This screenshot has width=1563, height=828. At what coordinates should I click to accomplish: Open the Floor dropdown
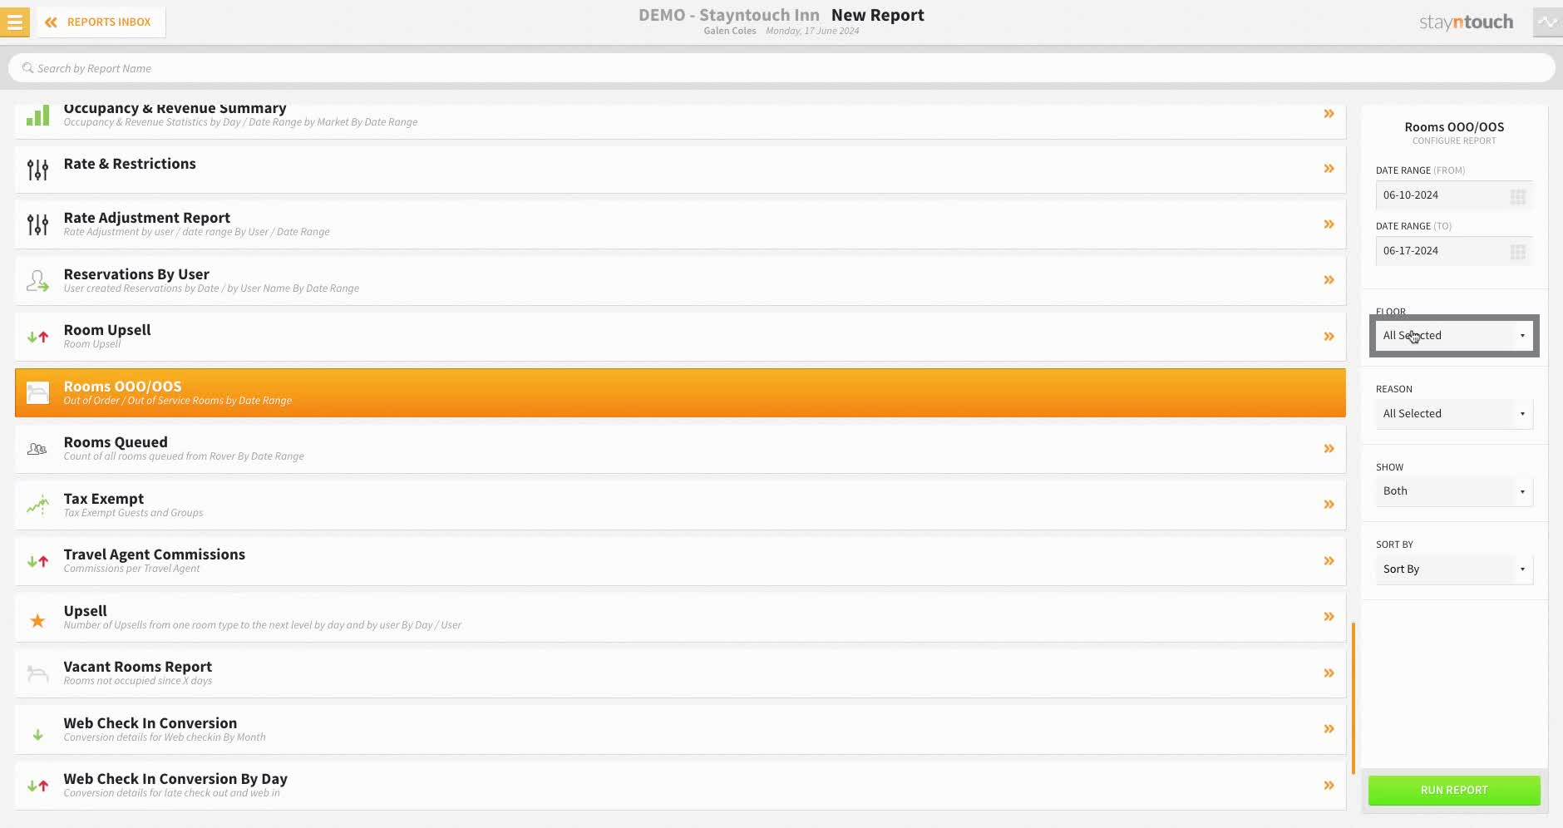tap(1453, 336)
